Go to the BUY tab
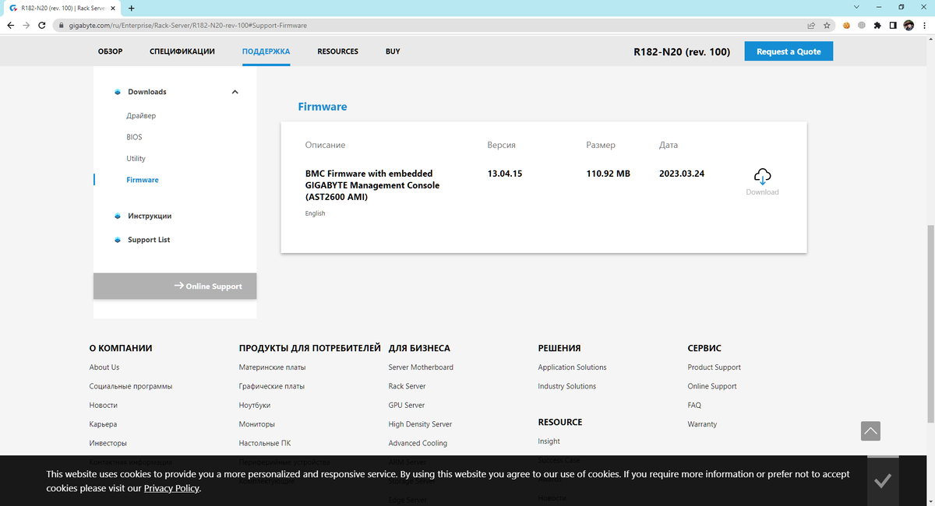The width and height of the screenshot is (935, 506). pyautogui.click(x=393, y=51)
